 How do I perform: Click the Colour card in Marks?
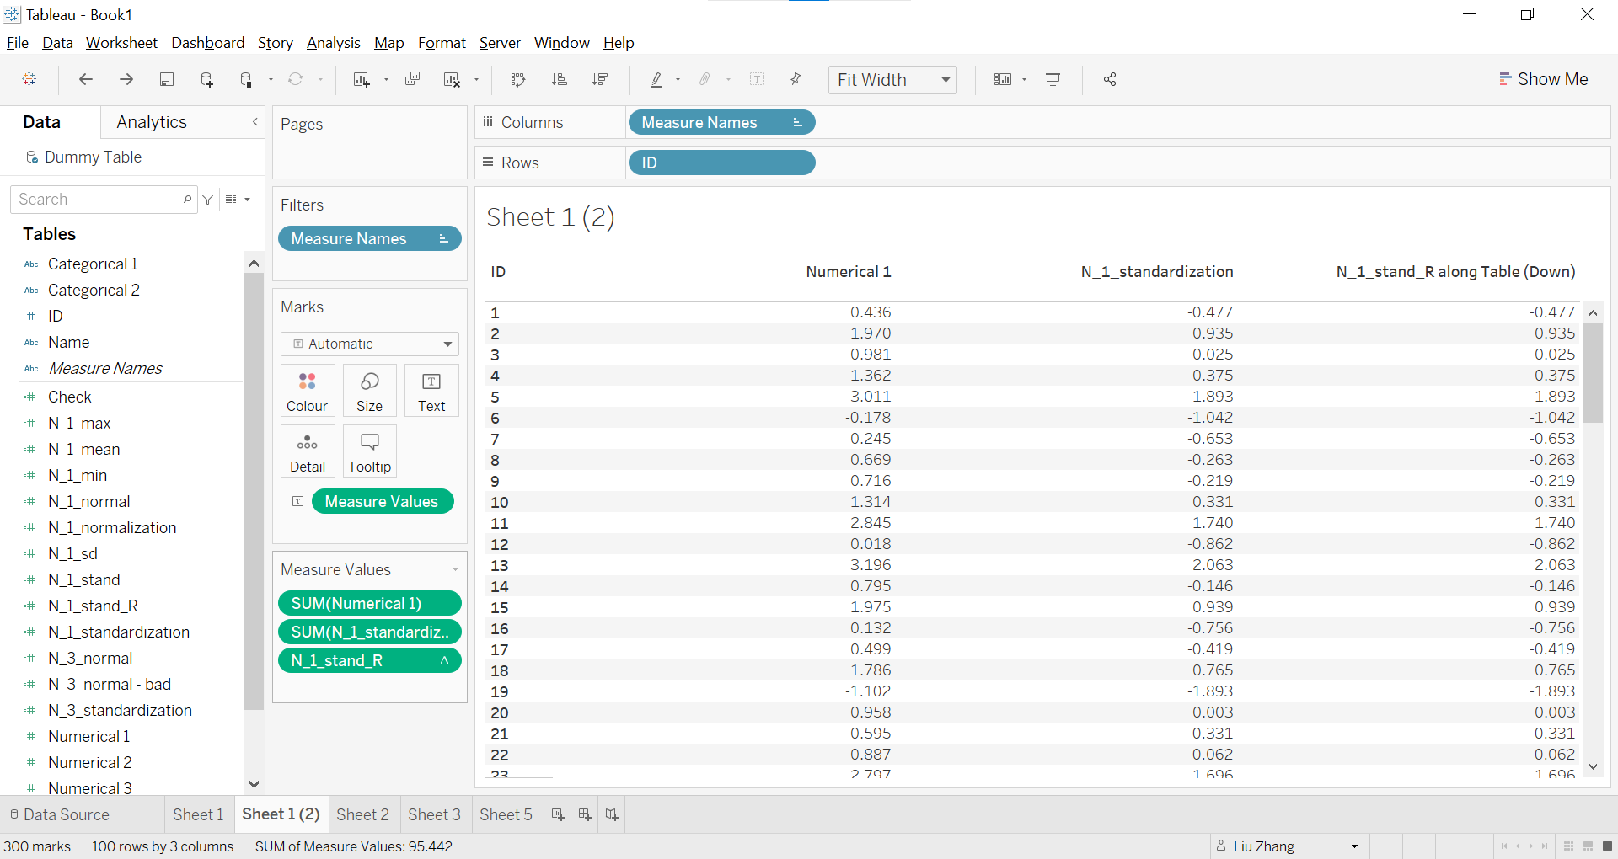pos(308,391)
